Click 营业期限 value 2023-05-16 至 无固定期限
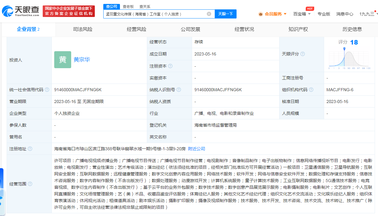 [79, 101]
